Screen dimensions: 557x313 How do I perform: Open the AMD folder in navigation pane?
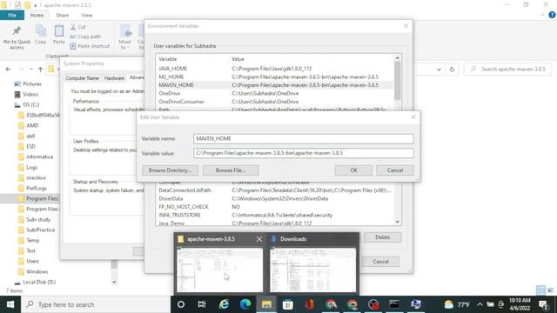click(x=32, y=125)
